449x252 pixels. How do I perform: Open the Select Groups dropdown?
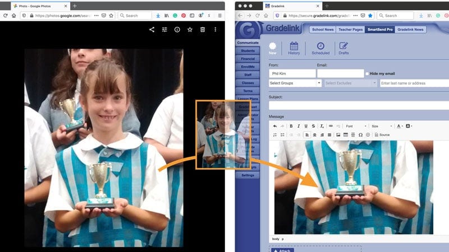coord(295,83)
